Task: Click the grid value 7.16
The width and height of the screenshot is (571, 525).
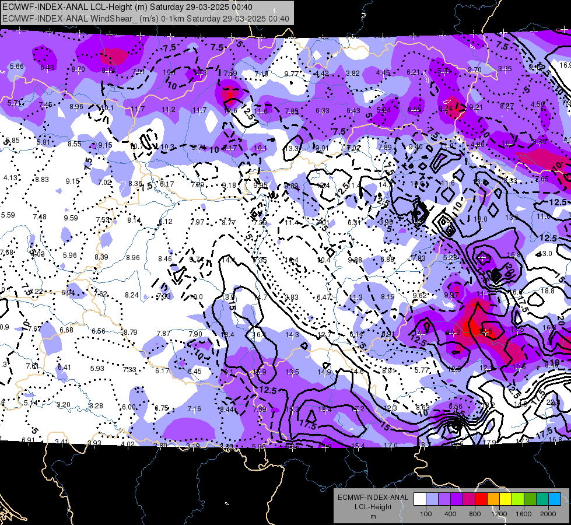Action: (x=194, y=409)
